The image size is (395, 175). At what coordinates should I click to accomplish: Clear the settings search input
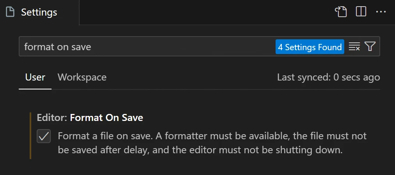354,47
